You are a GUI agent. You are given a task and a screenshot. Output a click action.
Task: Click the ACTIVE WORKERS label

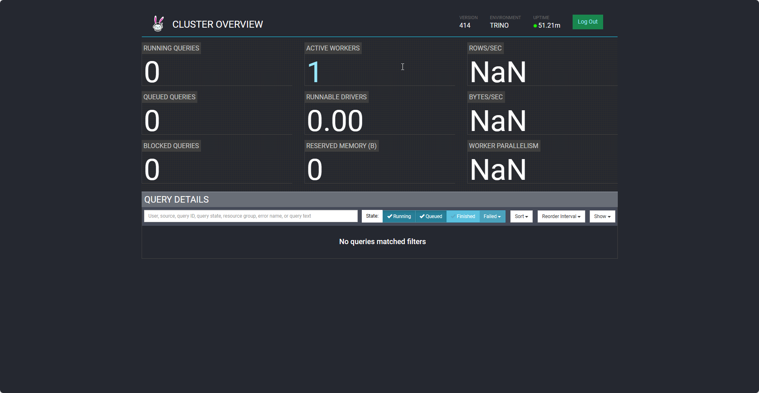pos(333,48)
